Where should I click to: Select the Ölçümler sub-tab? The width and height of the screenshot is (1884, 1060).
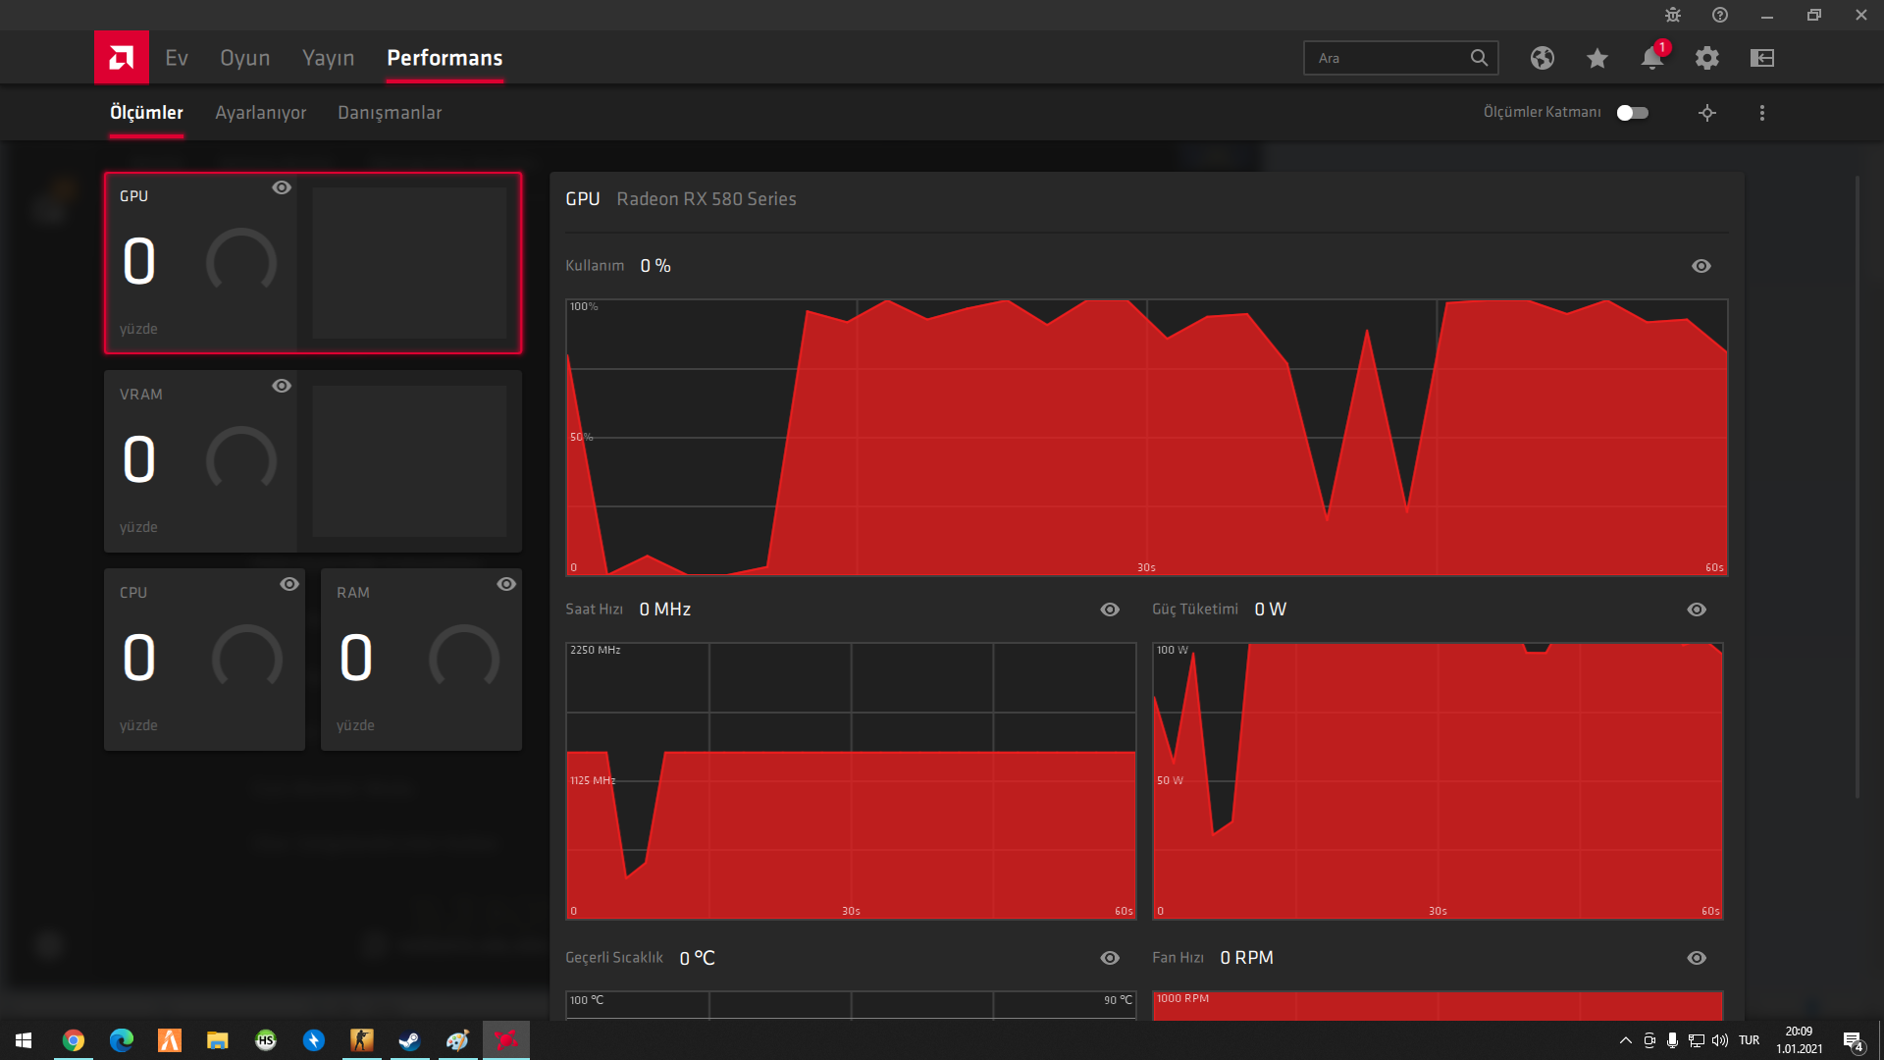pyautogui.click(x=146, y=113)
